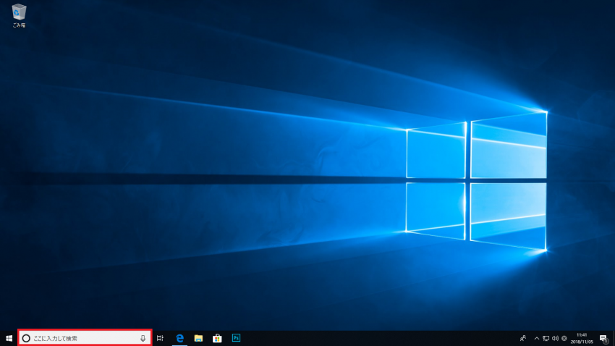
Task: Open the clock showing 11:41
Action: 582,338
